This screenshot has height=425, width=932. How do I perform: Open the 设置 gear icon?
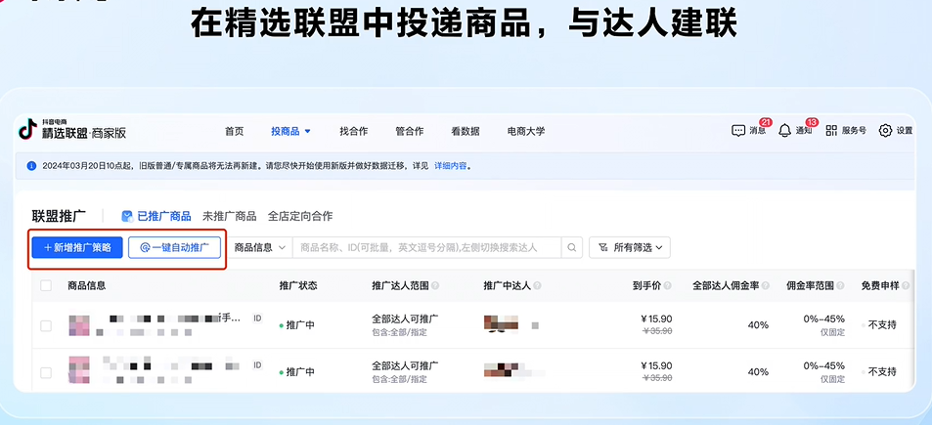tap(885, 131)
